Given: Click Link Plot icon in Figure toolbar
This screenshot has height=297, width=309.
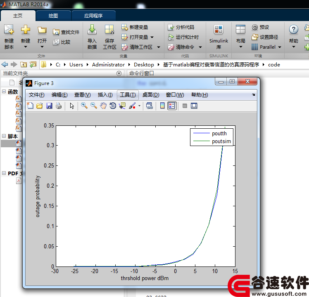Looking at the screenshot, I should [150, 106].
